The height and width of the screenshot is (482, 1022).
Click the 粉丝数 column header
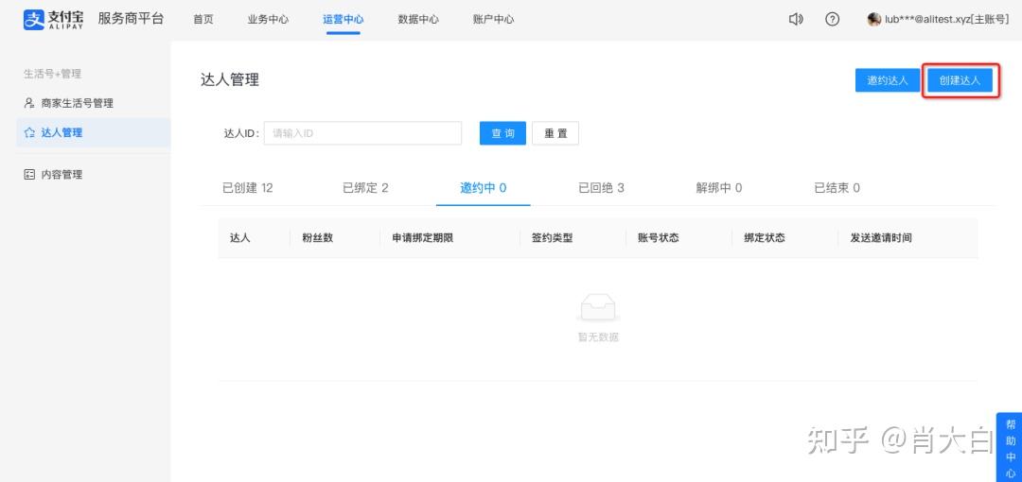318,238
